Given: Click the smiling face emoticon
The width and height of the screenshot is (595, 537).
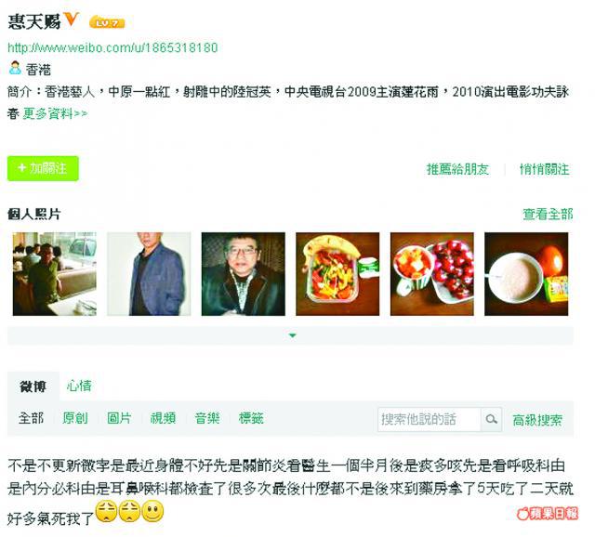Looking at the screenshot, I should (x=152, y=511).
